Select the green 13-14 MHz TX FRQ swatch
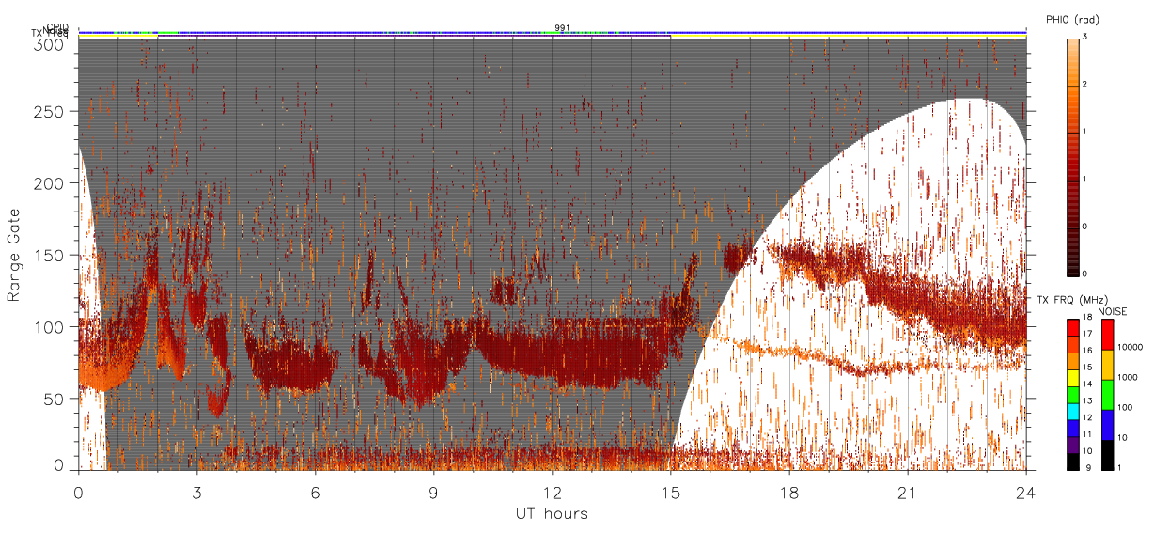This screenshot has height=533, width=1154. (x=1073, y=395)
